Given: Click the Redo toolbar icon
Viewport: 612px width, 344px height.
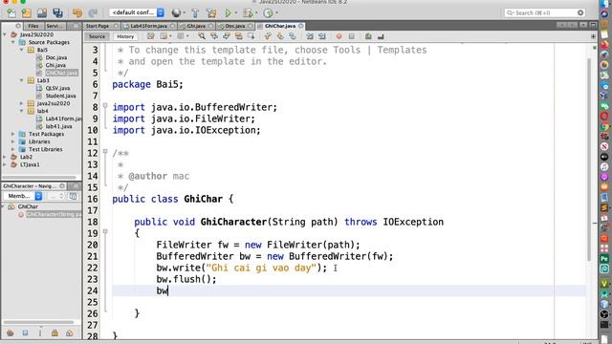Looking at the screenshot, I should tap(93, 12).
